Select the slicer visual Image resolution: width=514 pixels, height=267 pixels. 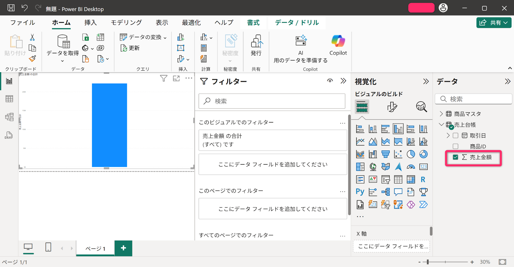point(385,179)
